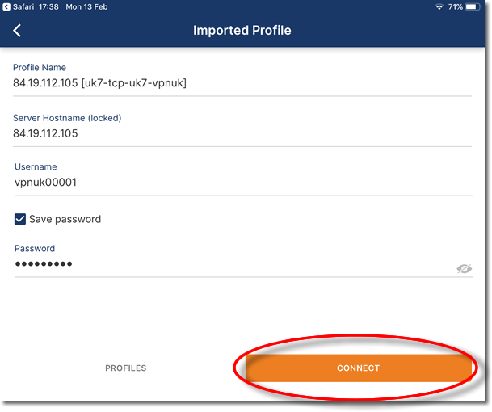This screenshot has width=492, height=412.
Task: Tap the Username label
Action: tap(36, 166)
